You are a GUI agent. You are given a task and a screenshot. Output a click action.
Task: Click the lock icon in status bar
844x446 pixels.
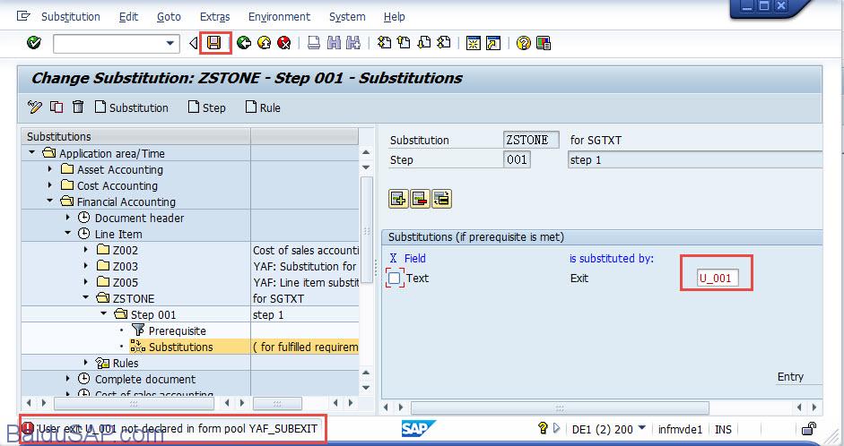[808, 428]
